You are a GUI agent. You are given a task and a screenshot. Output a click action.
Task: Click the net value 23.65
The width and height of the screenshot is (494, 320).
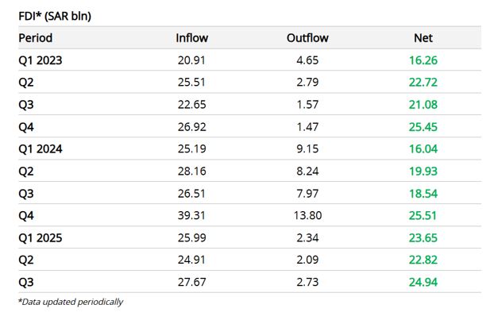(x=423, y=237)
